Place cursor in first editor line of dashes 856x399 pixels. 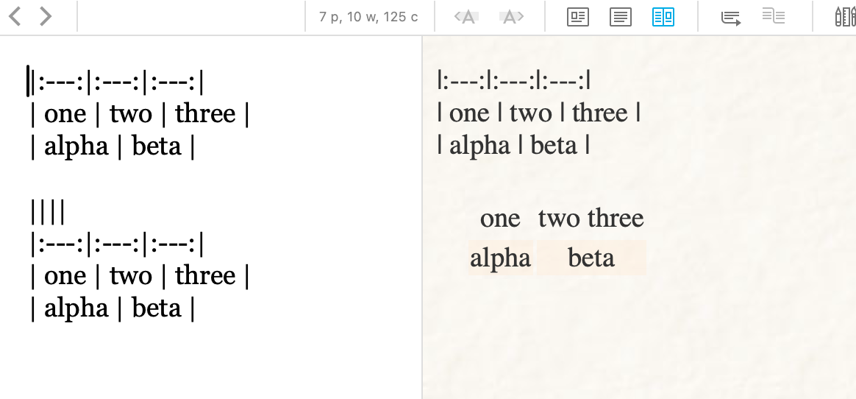118,82
